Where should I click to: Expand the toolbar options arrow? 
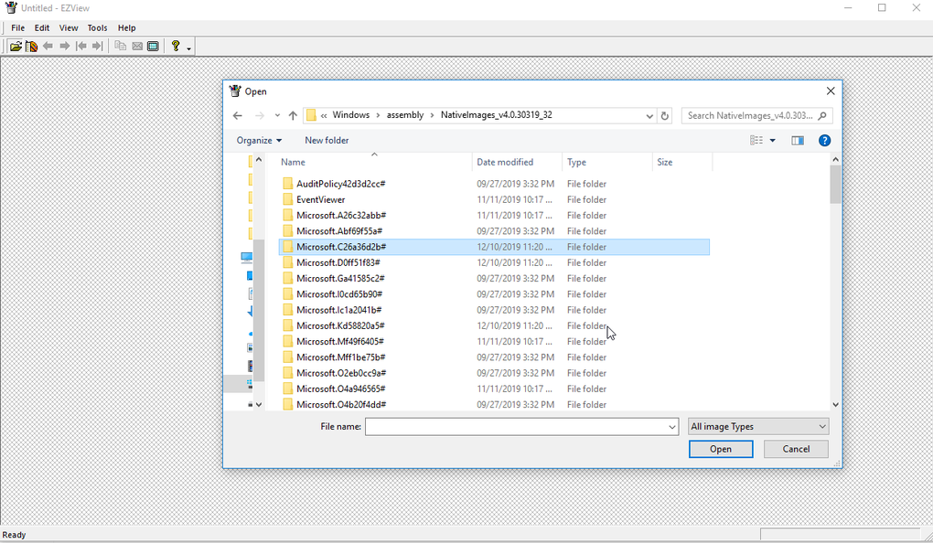188,48
